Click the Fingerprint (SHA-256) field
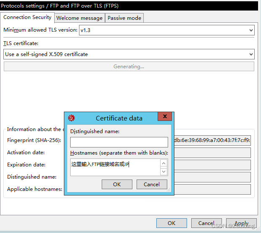261x233 pixels. tap(212, 140)
